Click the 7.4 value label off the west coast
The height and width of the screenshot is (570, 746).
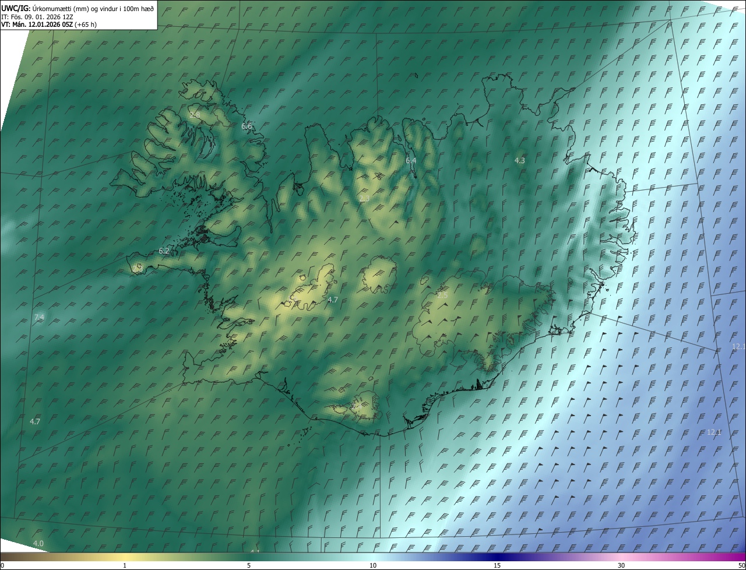pos(39,317)
